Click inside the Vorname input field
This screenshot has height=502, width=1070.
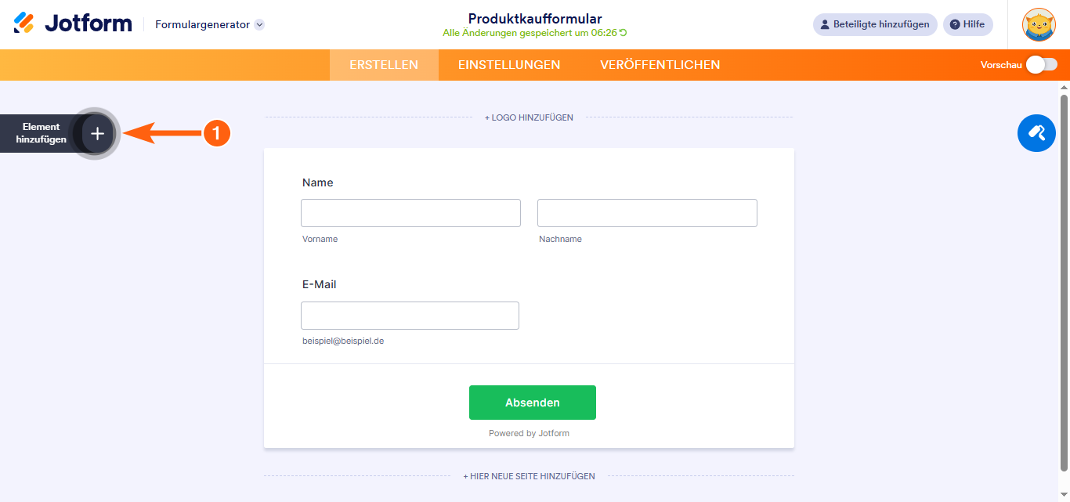point(410,212)
